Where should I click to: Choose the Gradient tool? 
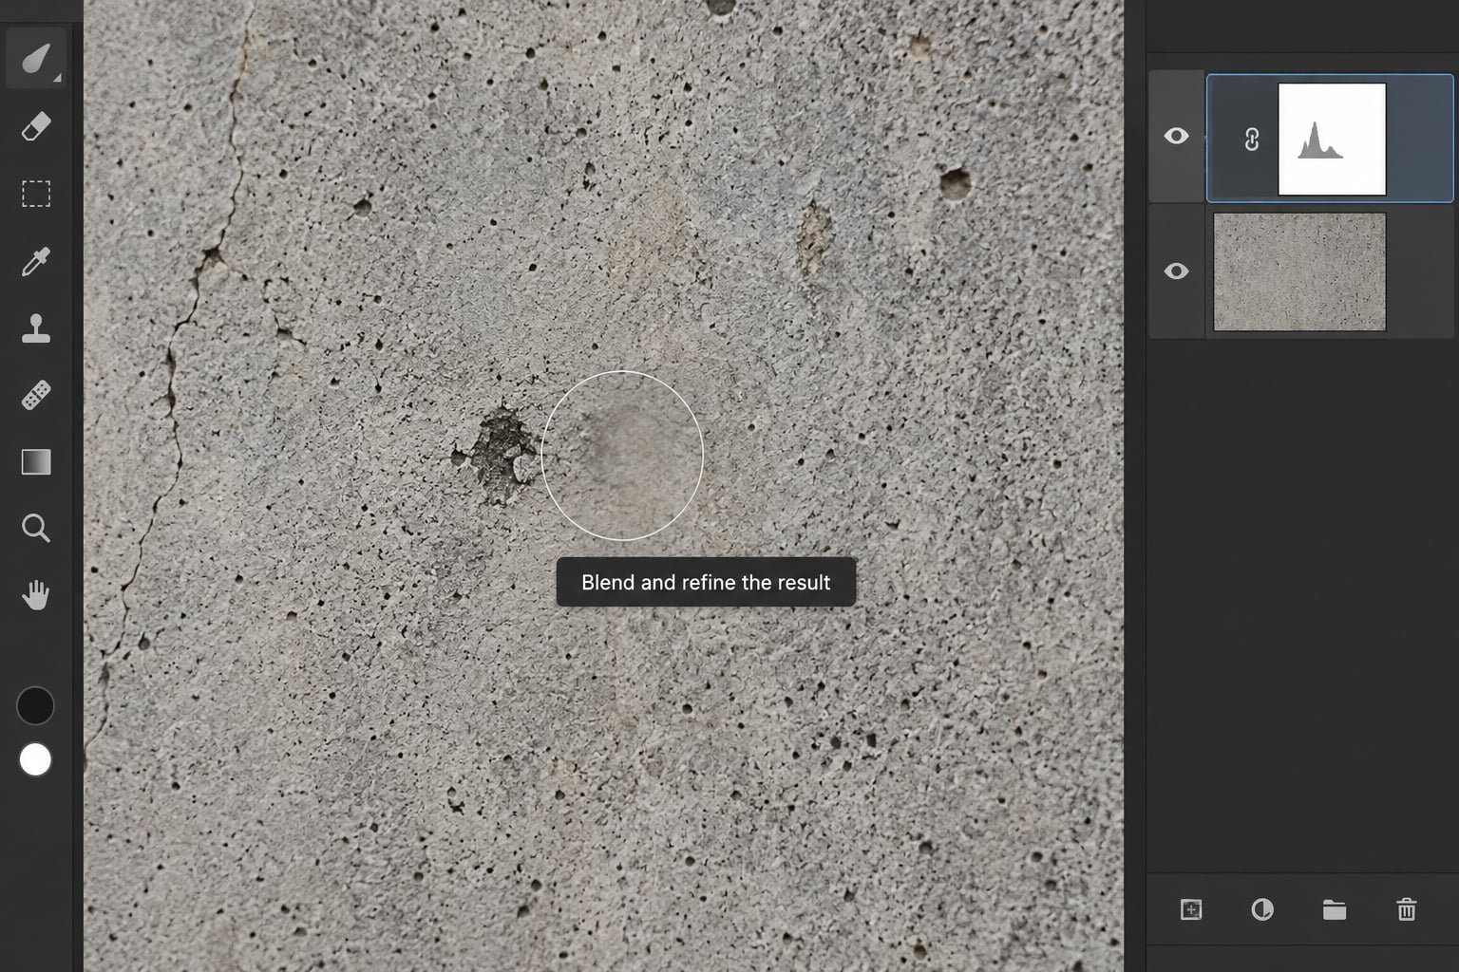tap(36, 462)
